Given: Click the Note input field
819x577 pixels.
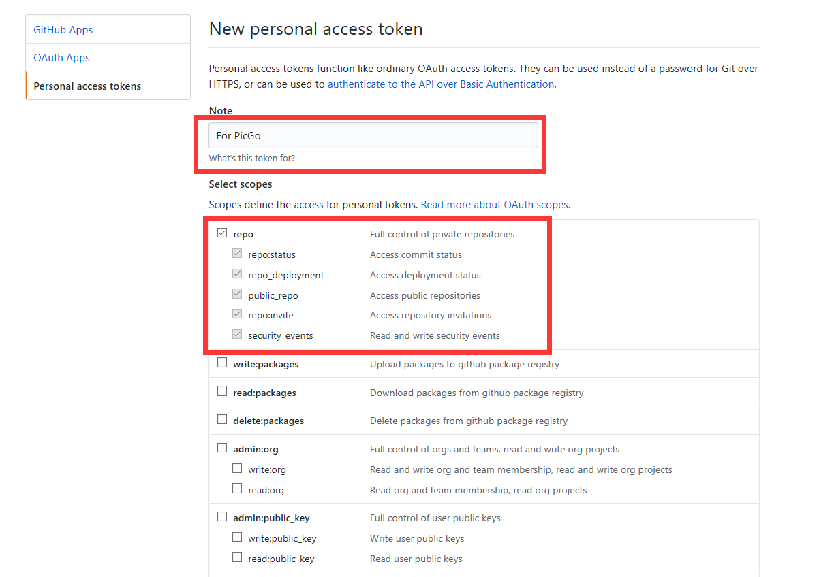Looking at the screenshot, I should tap(373, 135).
